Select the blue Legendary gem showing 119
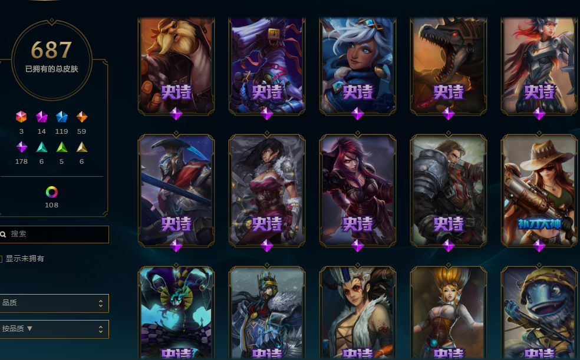The height and width of the screenshot is (360, 580). click(x=62, y=117)
